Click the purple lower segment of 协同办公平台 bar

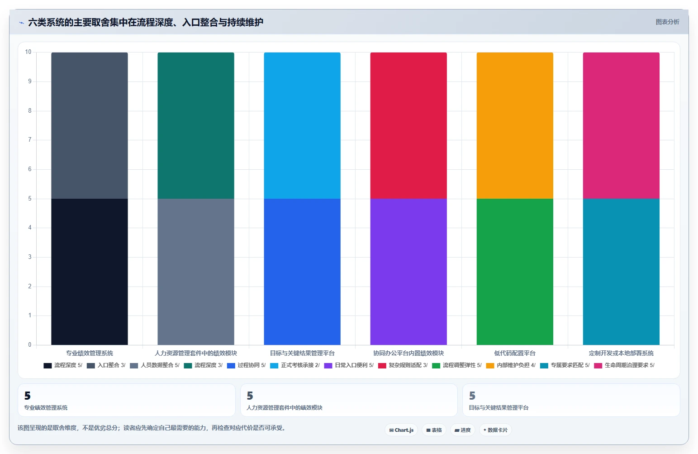(408, 272)
